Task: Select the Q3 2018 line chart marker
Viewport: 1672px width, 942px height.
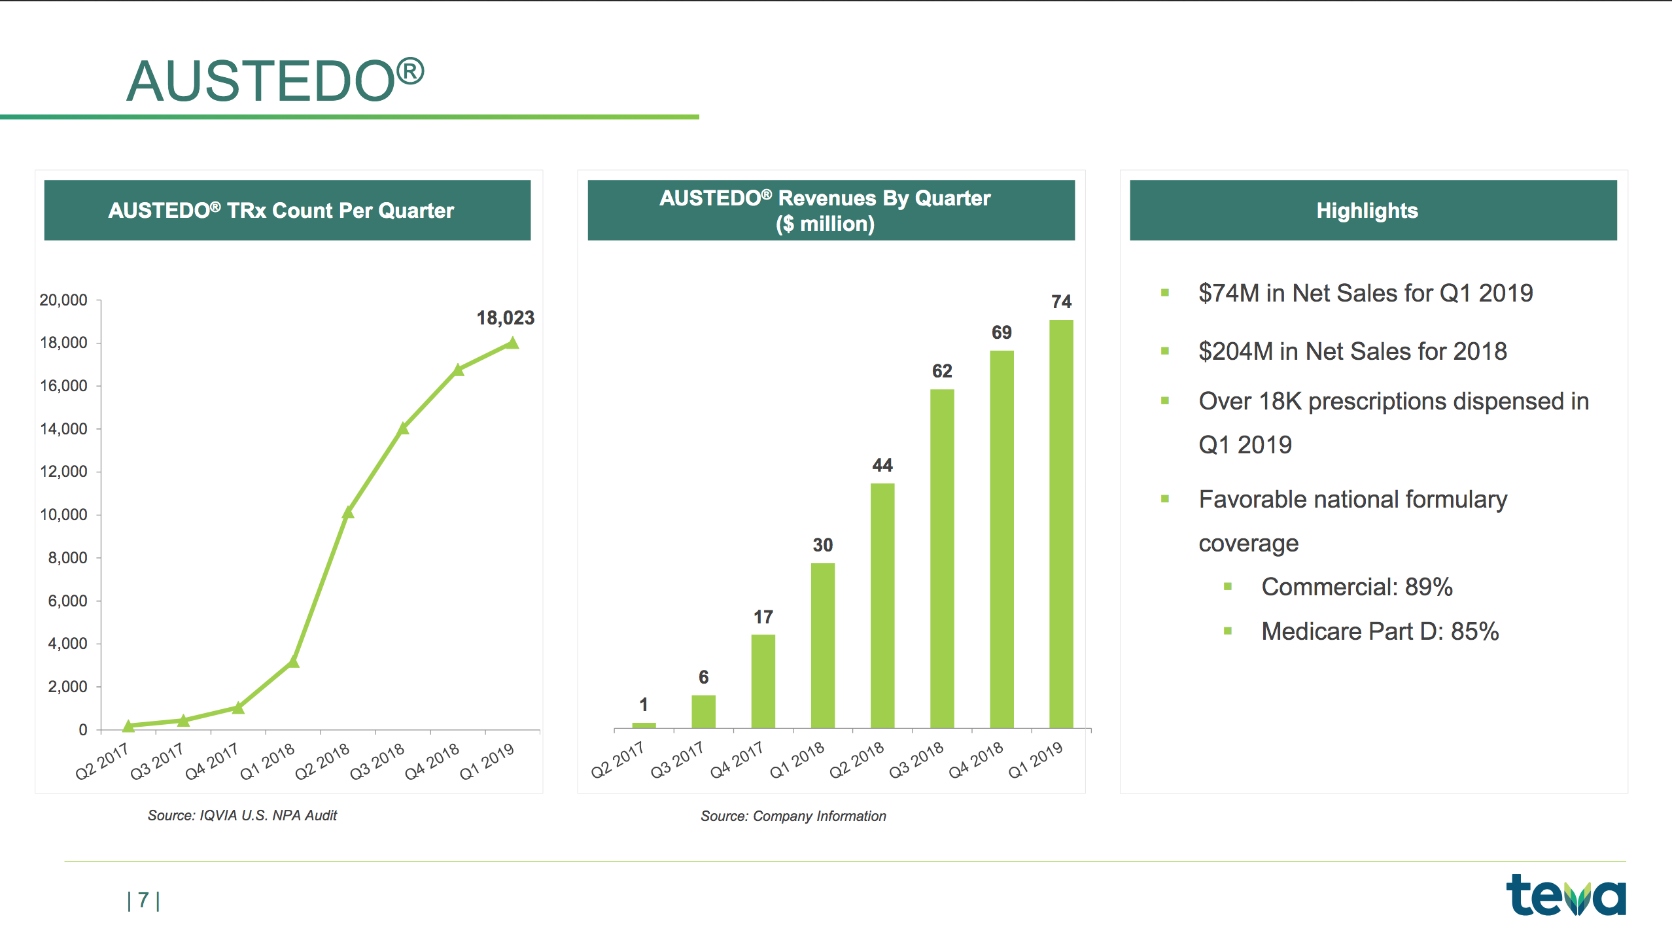Action: (403, 428)
